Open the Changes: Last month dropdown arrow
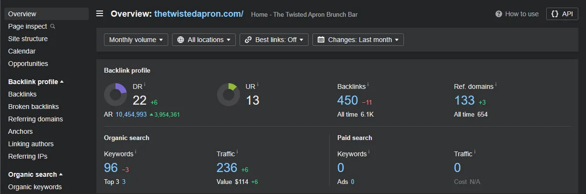This screenshot has width=586, height=194. coord(396,40)
